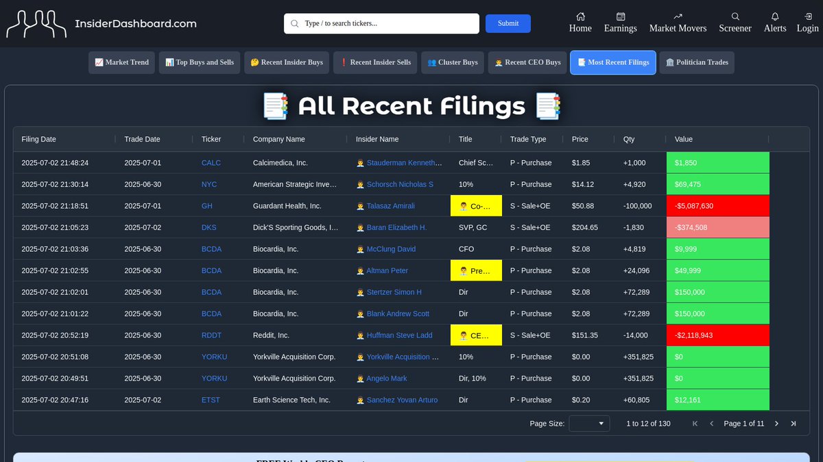The height and width of the screenshot is (462, 823).
Task: Click the search magnifier icon in ticker box
Action: [295, 23]
